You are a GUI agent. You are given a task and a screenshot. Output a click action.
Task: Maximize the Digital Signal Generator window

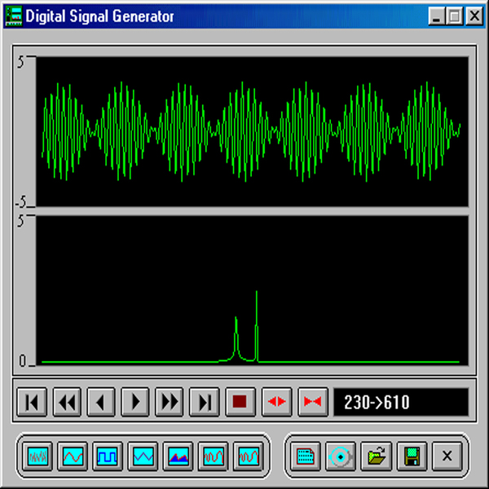coord(455,16)
